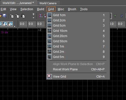126x100 pixels.
Task: Switch to Grid 20cm spacing
Action: tap(78, 36)
